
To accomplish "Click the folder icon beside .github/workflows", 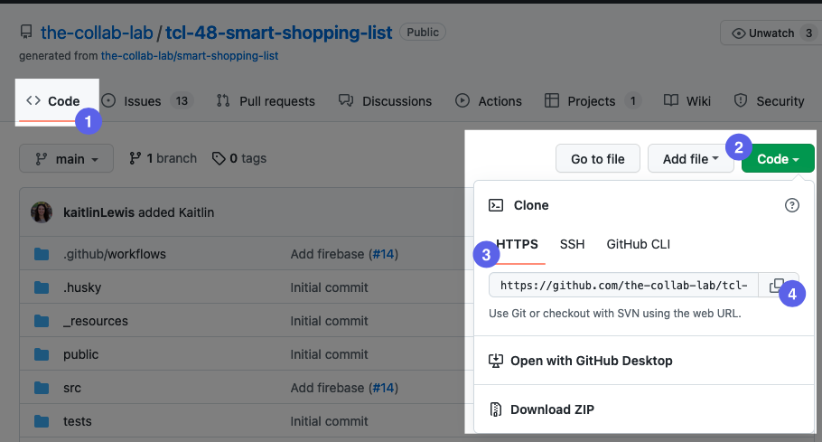I will point(42,254).
